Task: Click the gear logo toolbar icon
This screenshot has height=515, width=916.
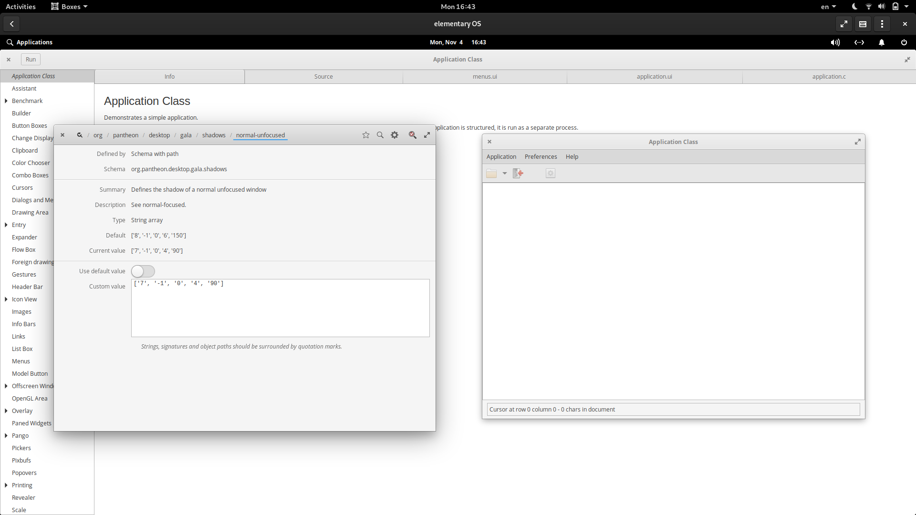Action: click(551, 174)
